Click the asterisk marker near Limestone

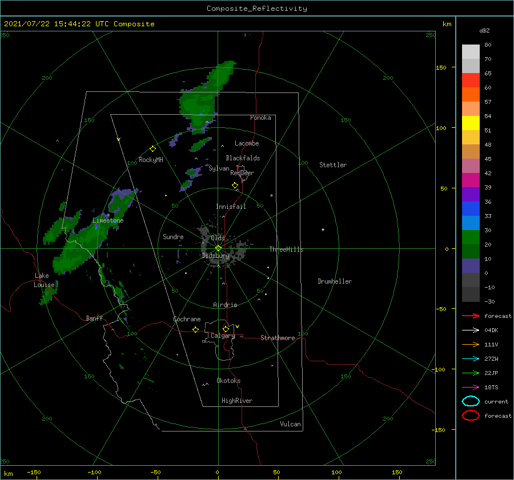click(x=108, y=215)
